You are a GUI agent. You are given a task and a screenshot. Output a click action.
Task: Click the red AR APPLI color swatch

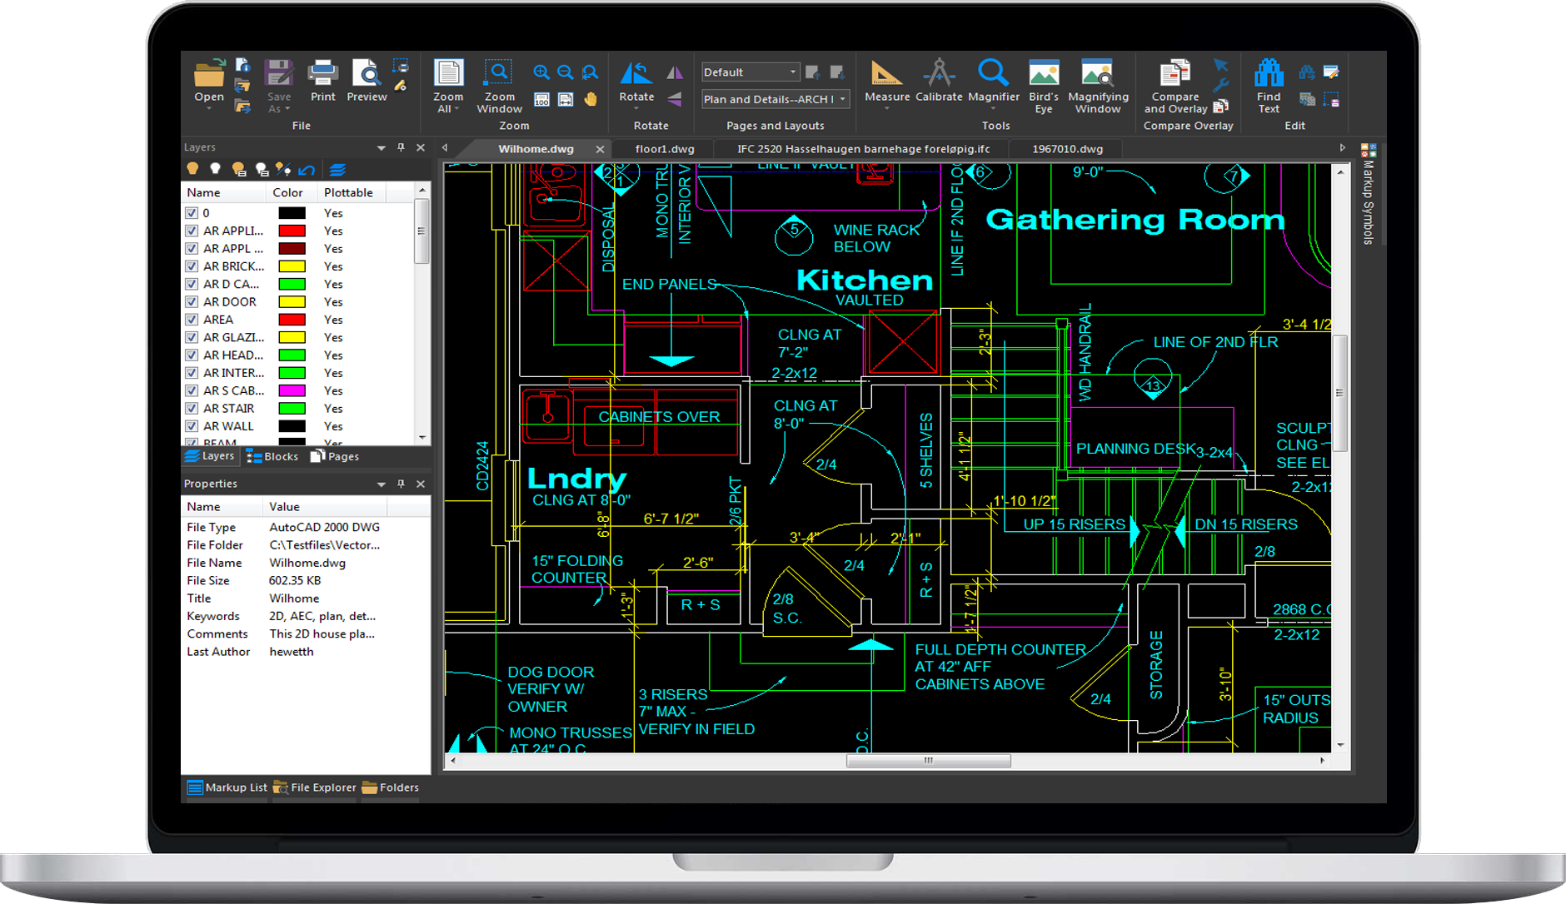(x=292, y=231)
